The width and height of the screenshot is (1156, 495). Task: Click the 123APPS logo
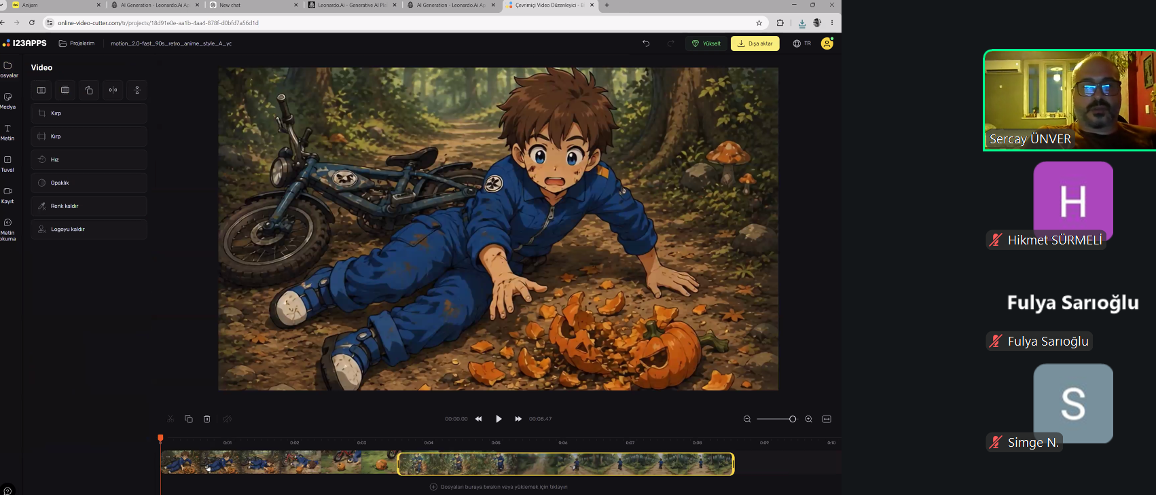24,43
